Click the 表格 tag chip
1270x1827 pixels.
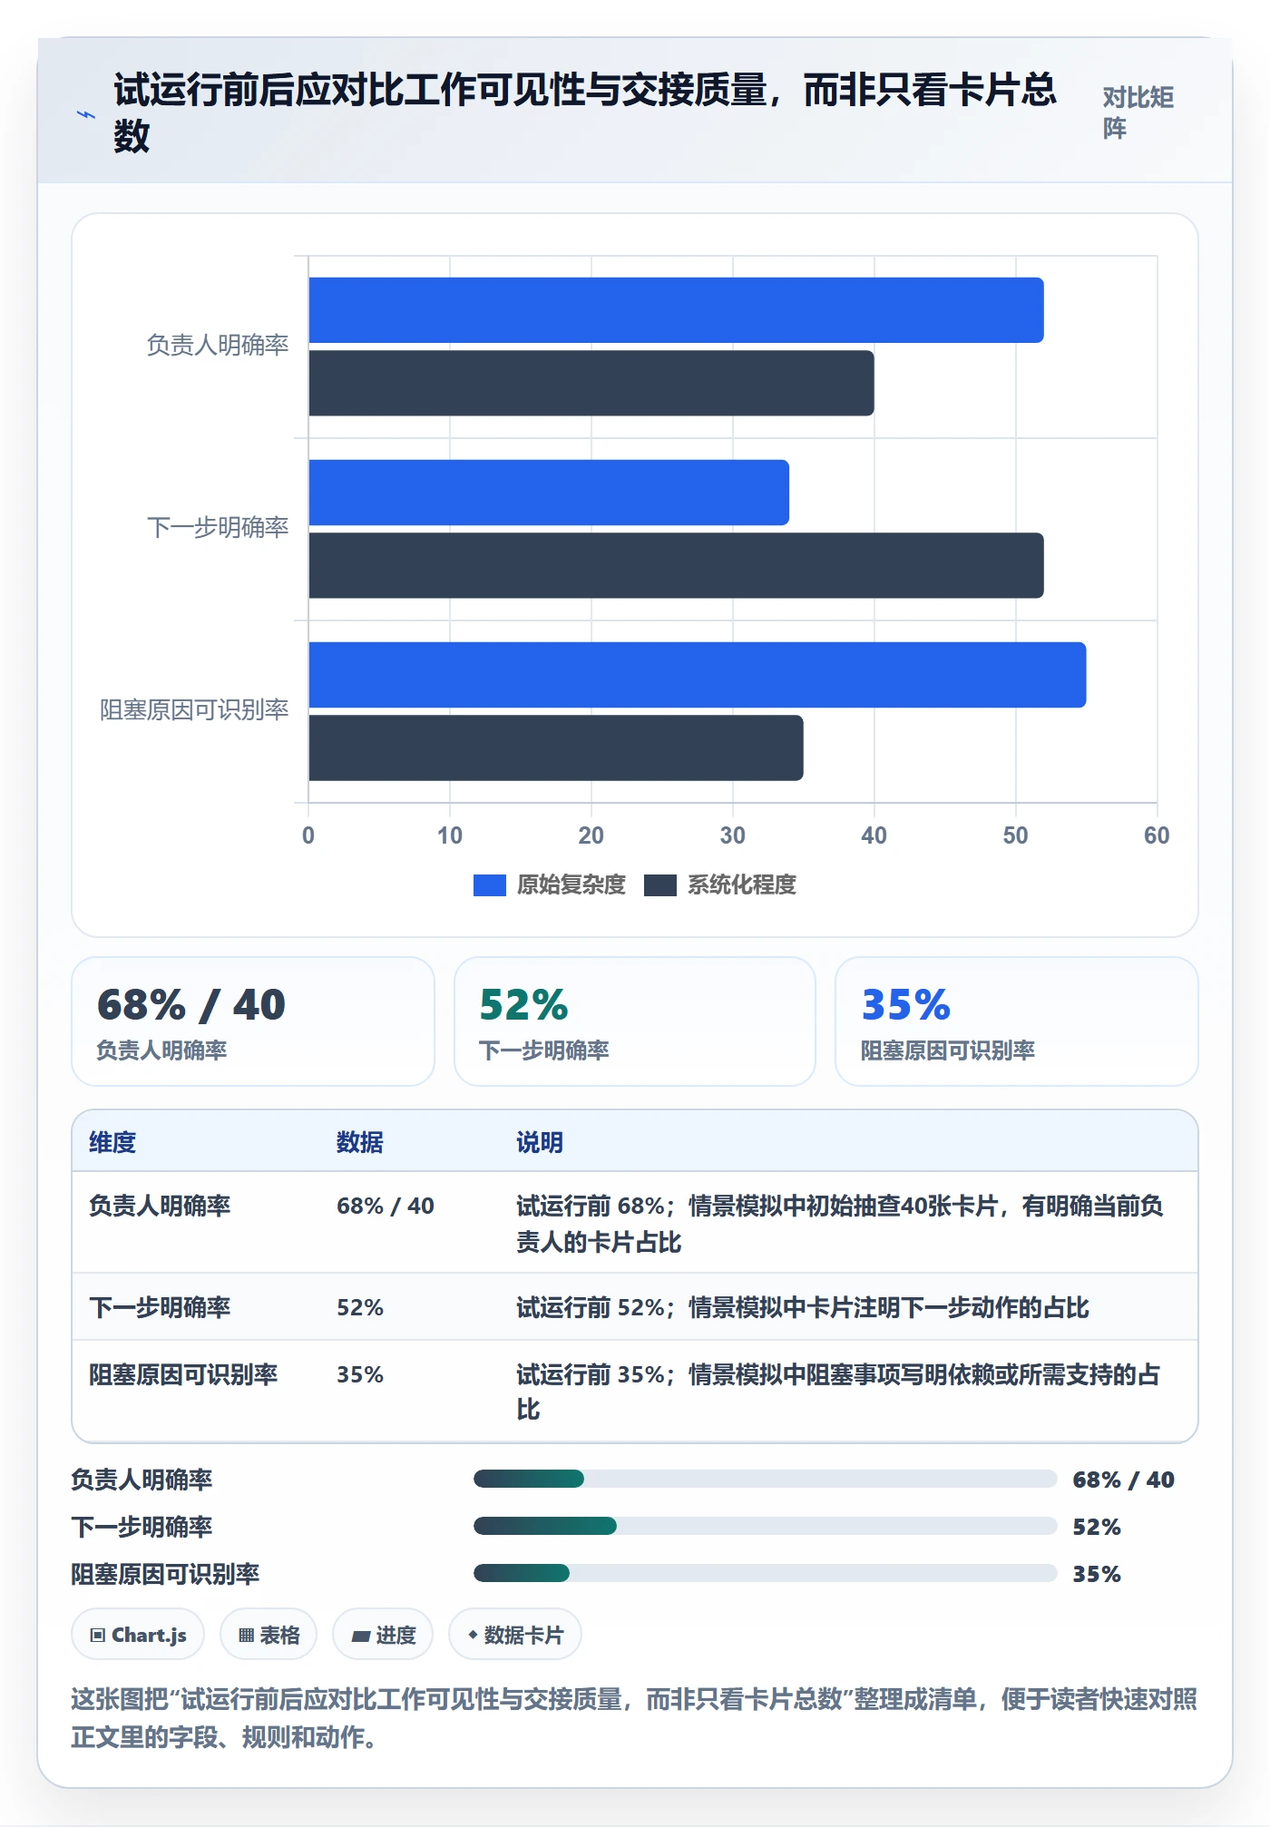pyautogui.click(x=269, y=1635)
